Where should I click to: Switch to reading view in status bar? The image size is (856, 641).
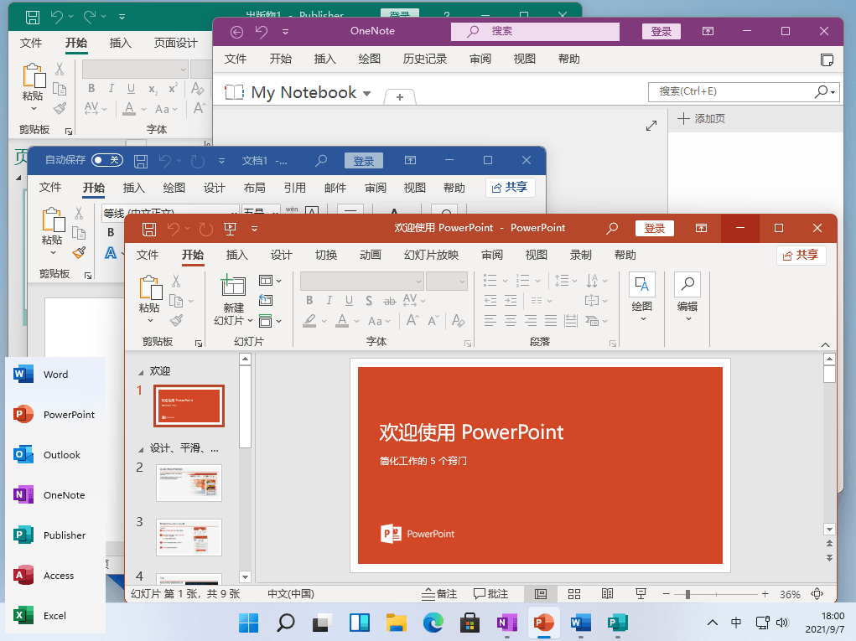607,593
